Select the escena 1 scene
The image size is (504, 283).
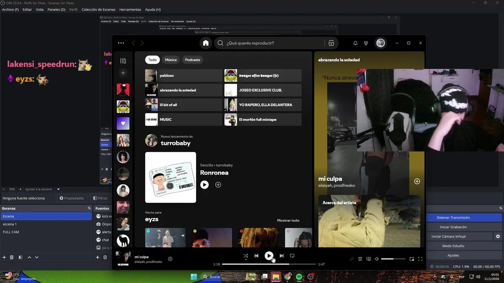[x=46, y=224]
